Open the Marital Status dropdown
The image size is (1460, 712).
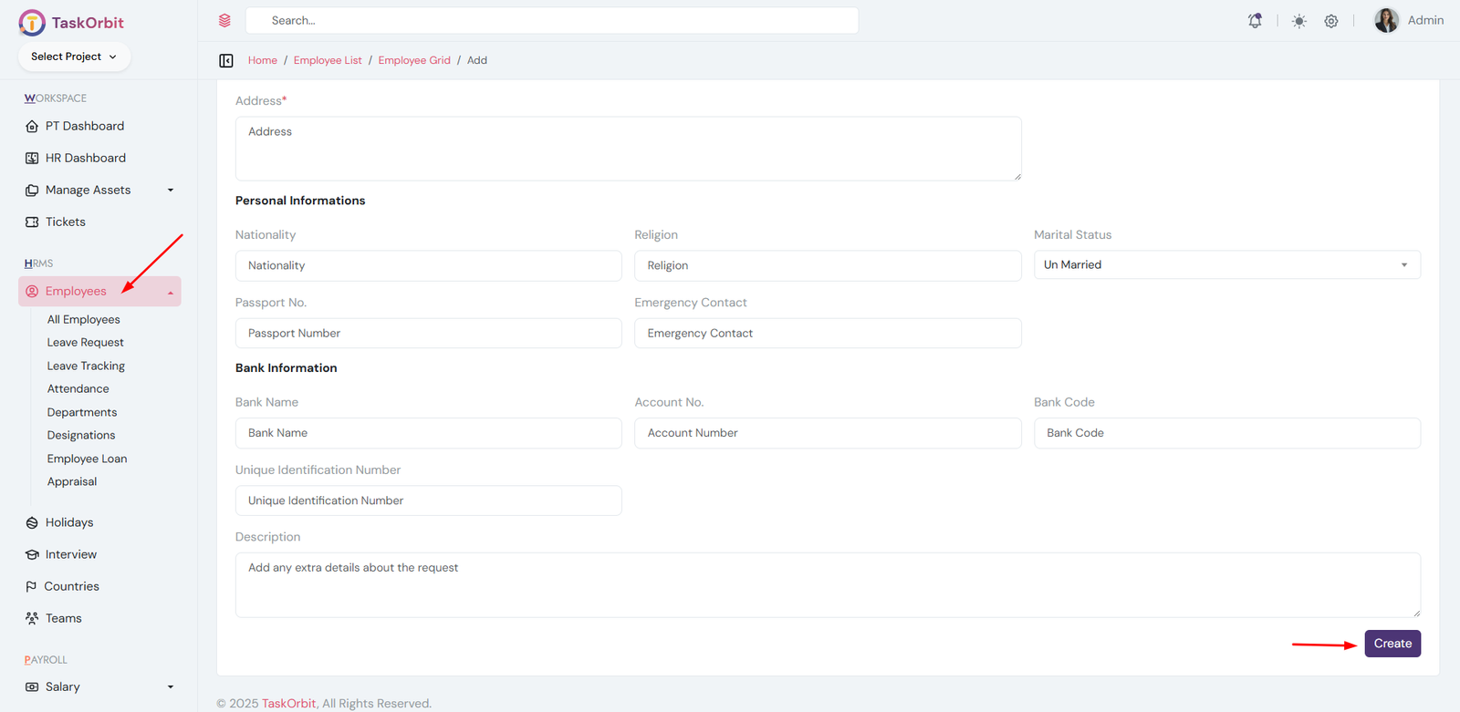pos(1226,264)
